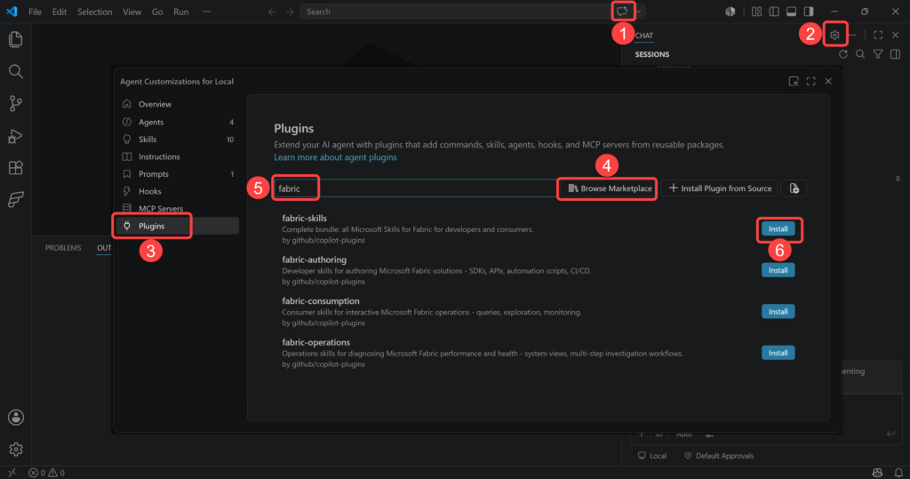This screenshot has height=479, width=910.
Task: Open fabric-consumption plugin entry title
Action: pyautogui.click(x=320, y=300)
